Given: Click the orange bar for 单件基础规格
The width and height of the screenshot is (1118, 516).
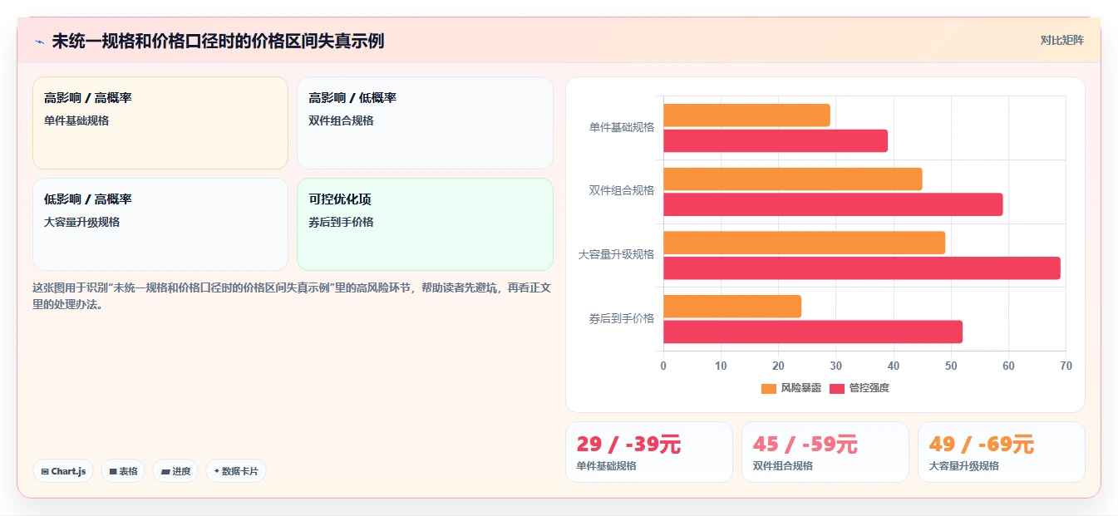Looking at the screenshot, I should coord(746,115).
